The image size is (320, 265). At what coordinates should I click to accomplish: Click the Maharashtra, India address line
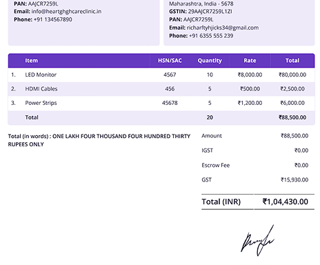click(201, 3)
